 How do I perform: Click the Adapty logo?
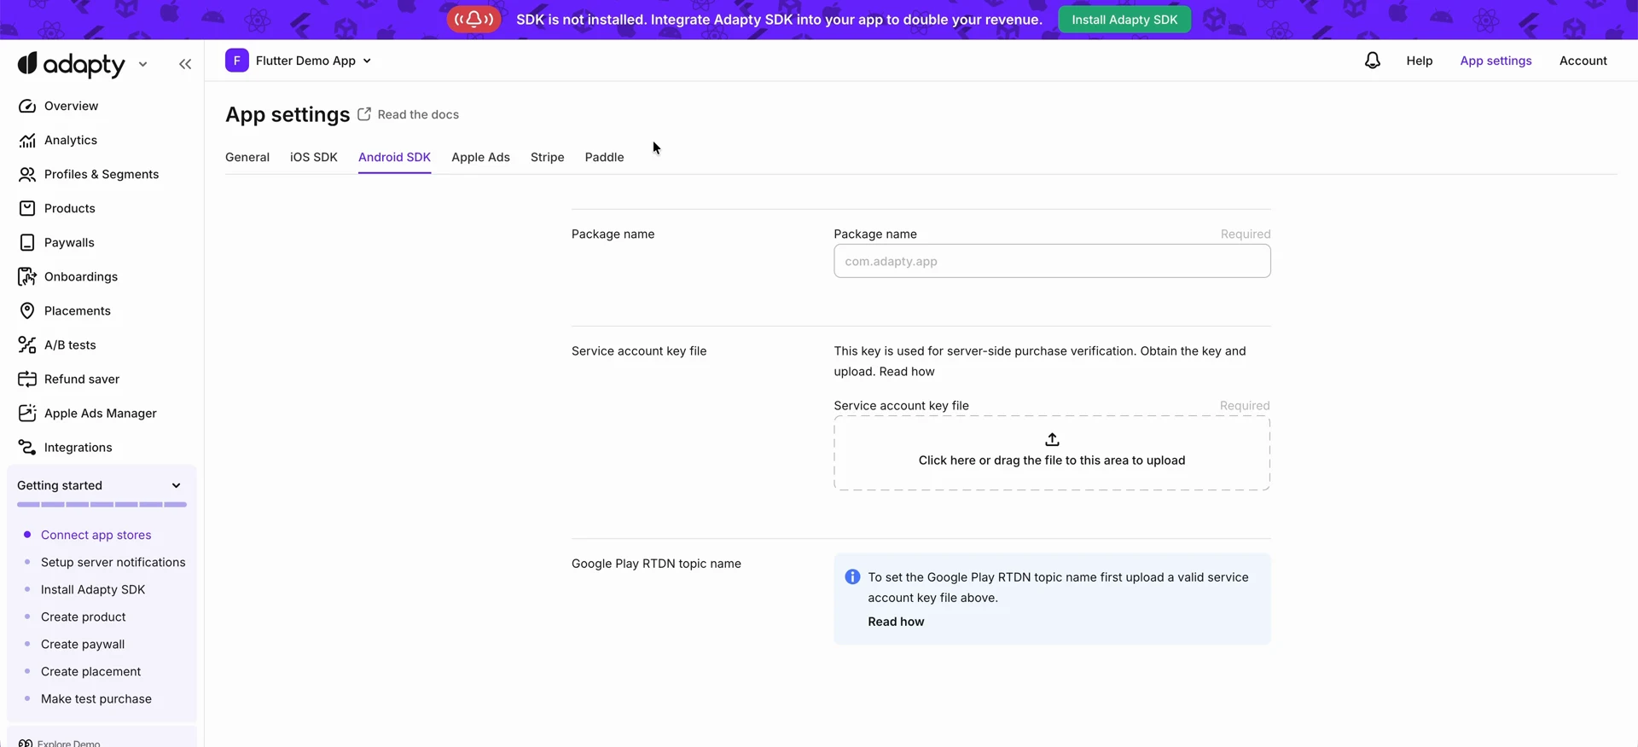click(72, 64)
